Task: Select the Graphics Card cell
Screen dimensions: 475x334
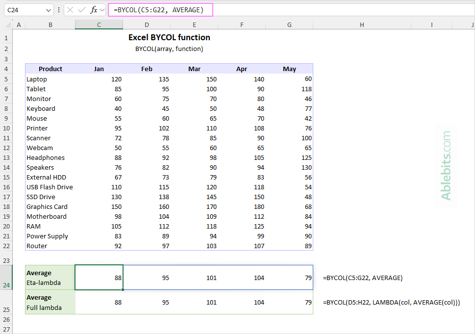Action: coord(47,206)
